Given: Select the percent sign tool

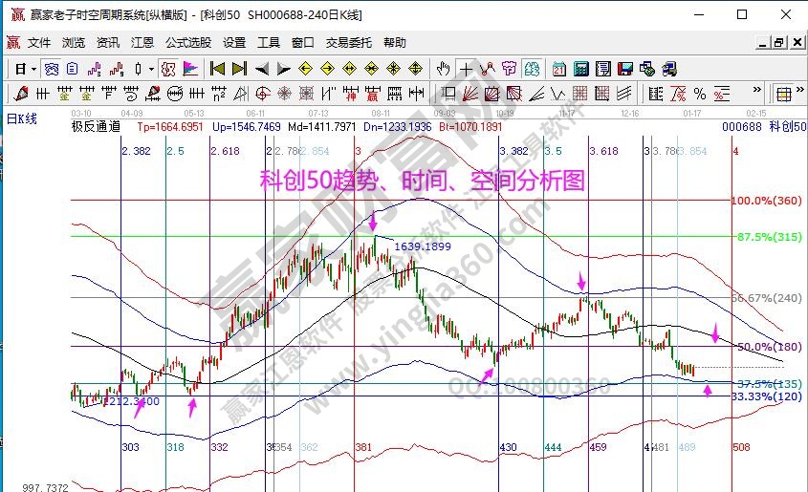Looking at the screenshot, I should point(700,94).
